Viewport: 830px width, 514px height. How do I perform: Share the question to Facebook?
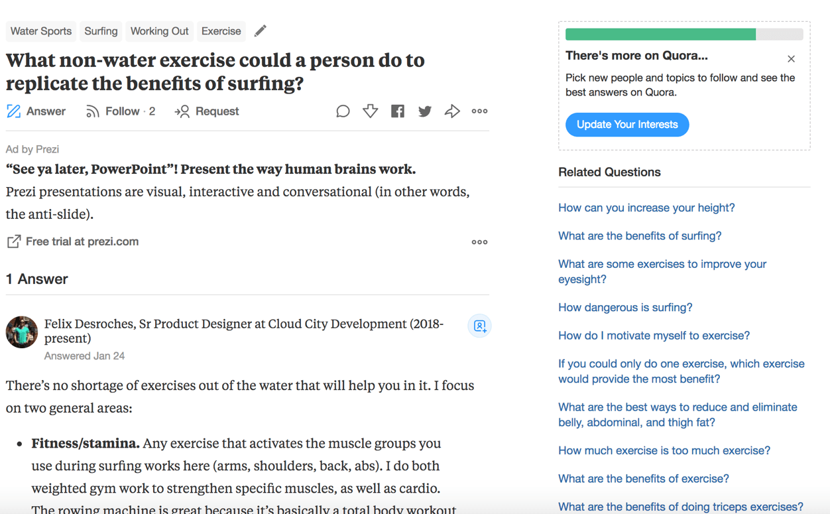[x=397, y=111]
